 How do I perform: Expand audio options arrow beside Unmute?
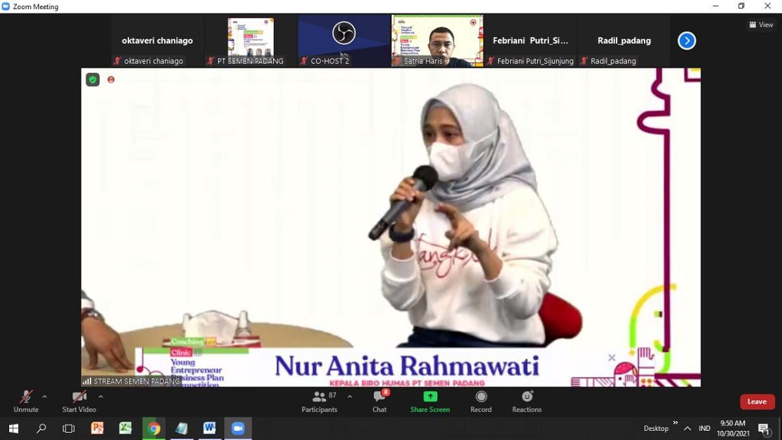44,396
